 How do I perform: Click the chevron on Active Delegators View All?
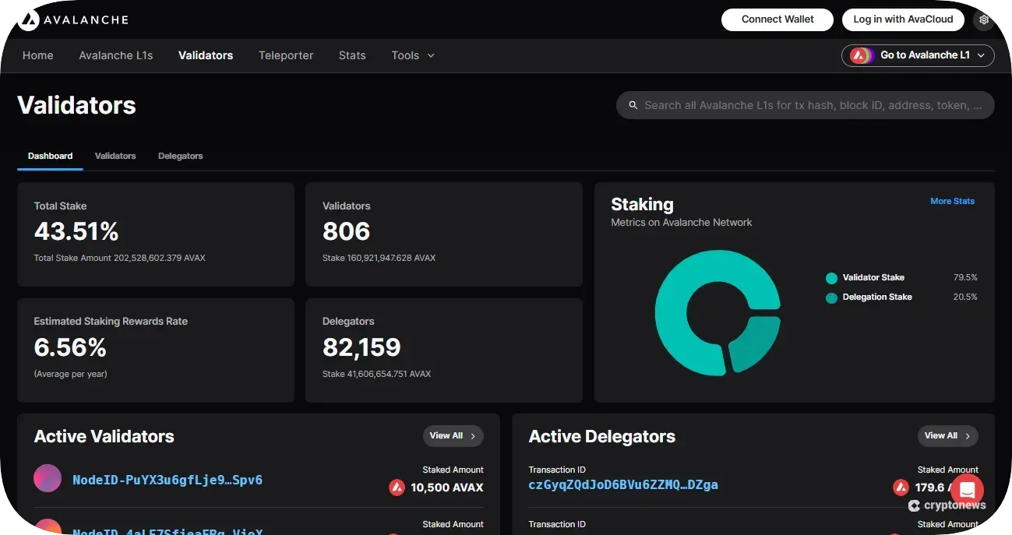968,436
